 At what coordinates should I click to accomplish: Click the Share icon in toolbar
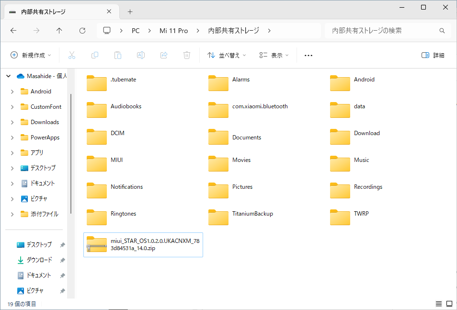pyautogui.click(x=164, y=55)
